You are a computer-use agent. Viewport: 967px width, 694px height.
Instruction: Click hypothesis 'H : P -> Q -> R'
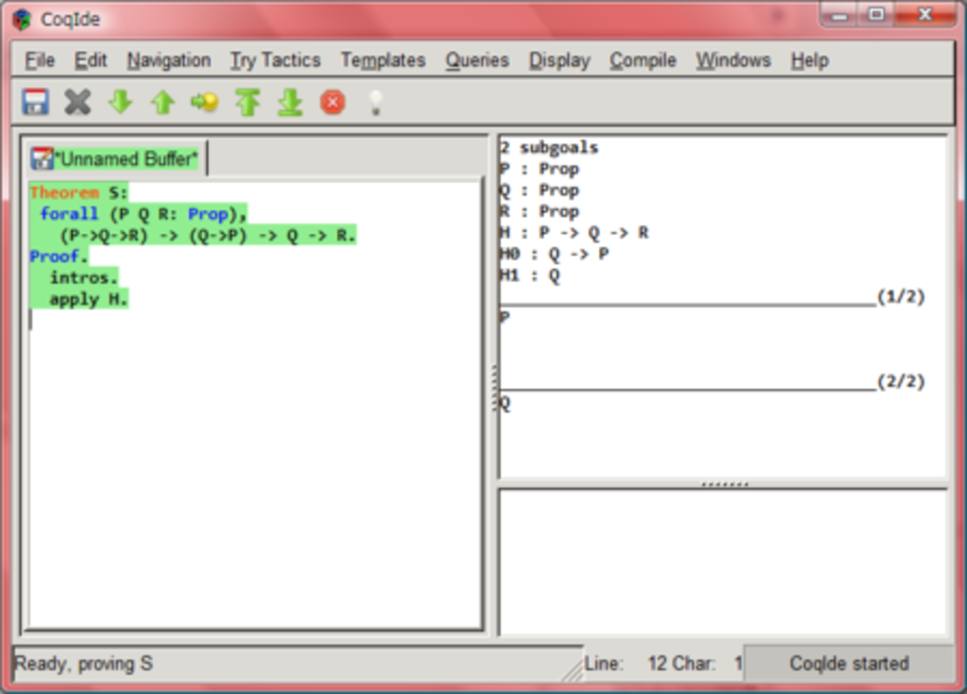click(574, 233)
